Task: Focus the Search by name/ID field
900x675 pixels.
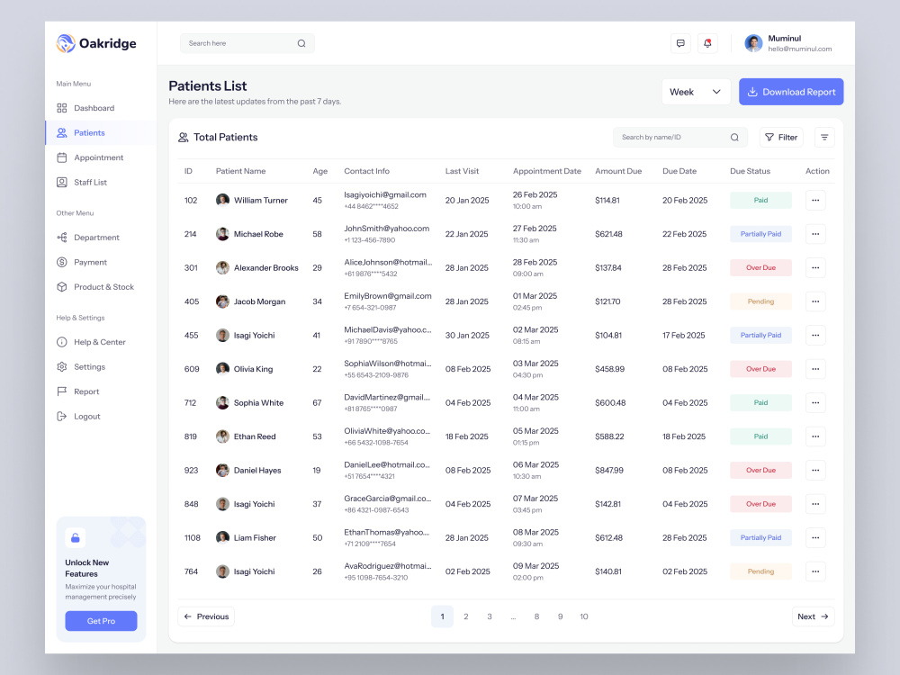Action: pos(680,137)
